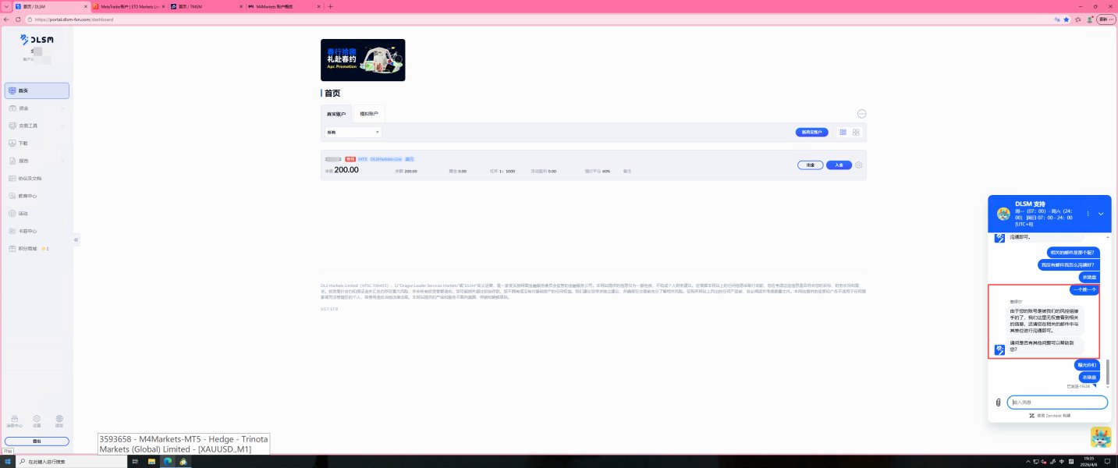Open File Explorer from the taskbar
This screenshot has width=1118, height=468.
coord(151,462)
